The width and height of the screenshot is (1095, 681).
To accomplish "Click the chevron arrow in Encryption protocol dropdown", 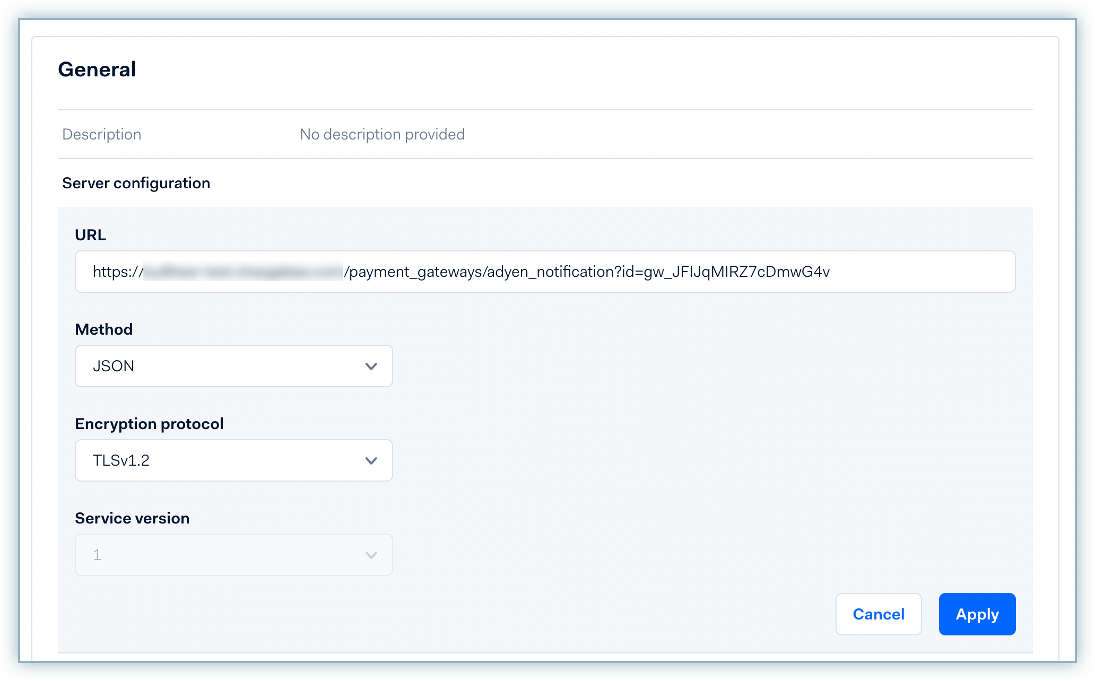I will tap(371, 460).
